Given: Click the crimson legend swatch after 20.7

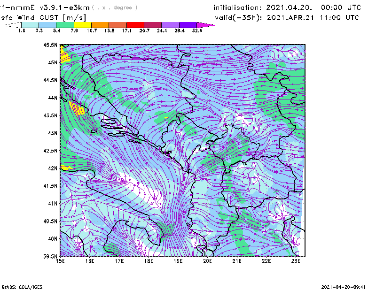Looking at the screenshot, I should (x=153, y=25).
